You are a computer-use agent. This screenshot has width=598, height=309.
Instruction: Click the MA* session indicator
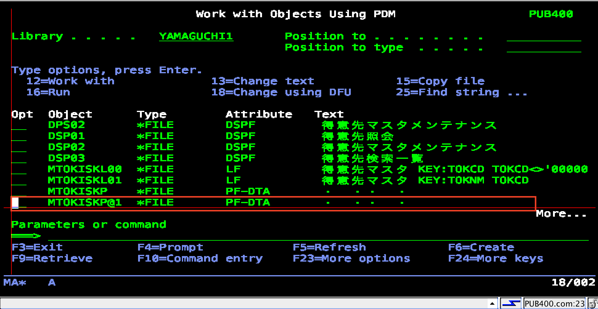(x=15, y=282)
